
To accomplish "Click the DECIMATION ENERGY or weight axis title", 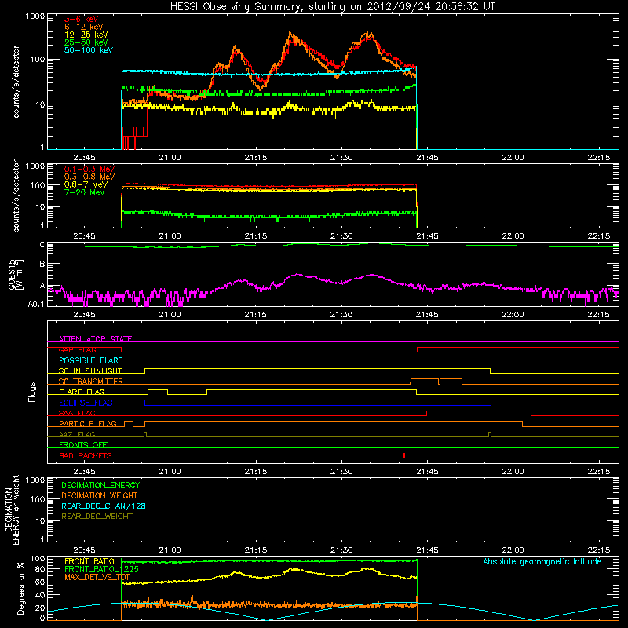I will point(12,510).
